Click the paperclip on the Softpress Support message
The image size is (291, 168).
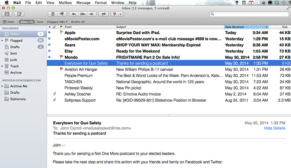pos(54,100)
